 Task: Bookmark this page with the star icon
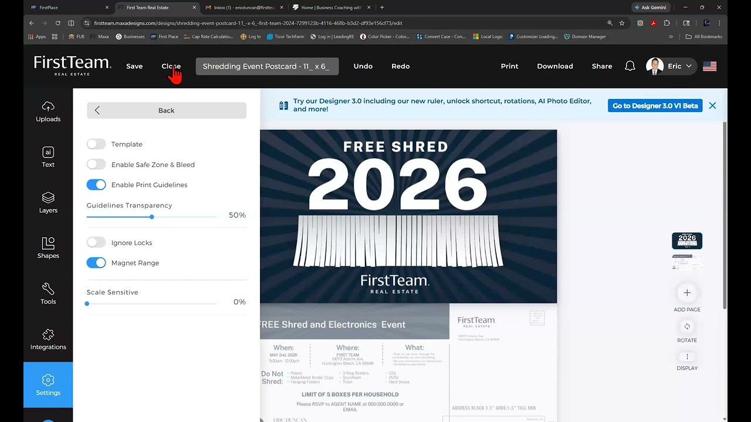point(622,23)
